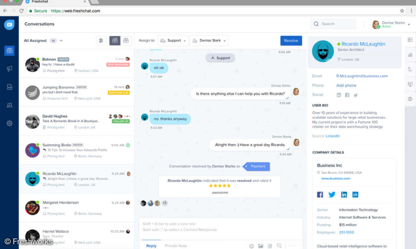The height and width of the screenshot is (249, 416).
Task: Switch to the Private Note tab
Action: (176, 246)
